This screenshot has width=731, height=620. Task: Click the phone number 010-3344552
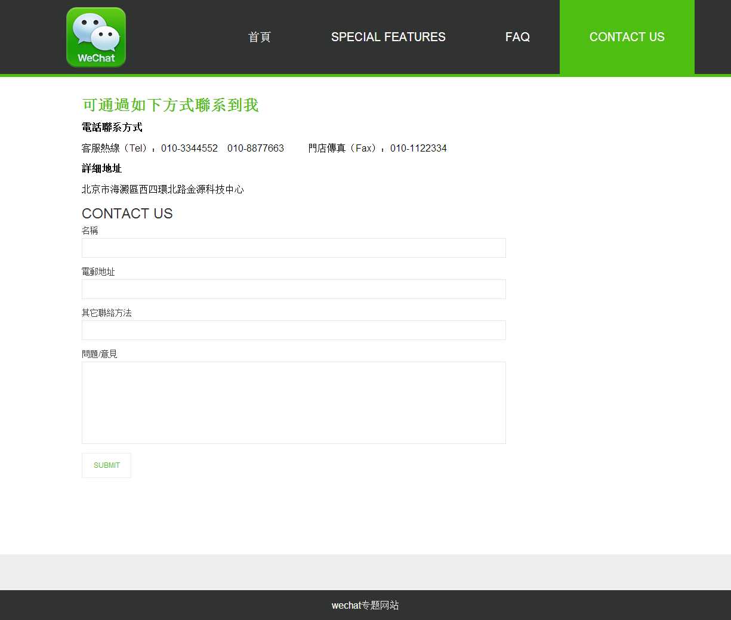189,148
